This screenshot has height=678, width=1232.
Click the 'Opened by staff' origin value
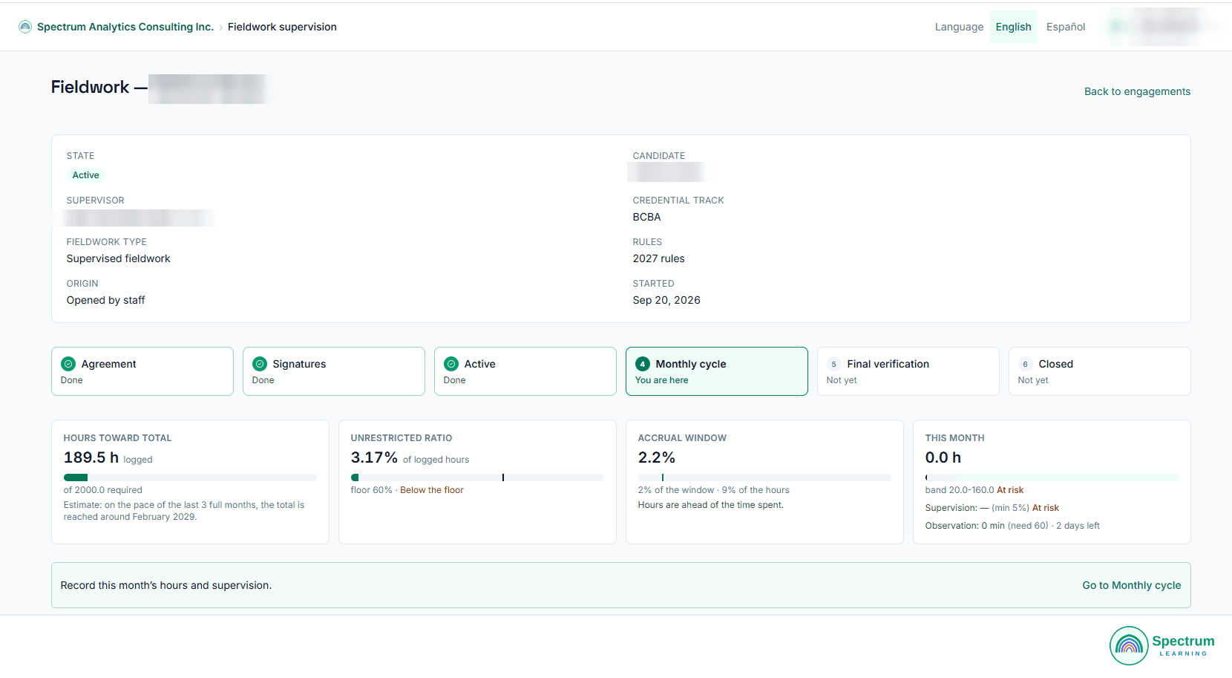pos(106,300)
